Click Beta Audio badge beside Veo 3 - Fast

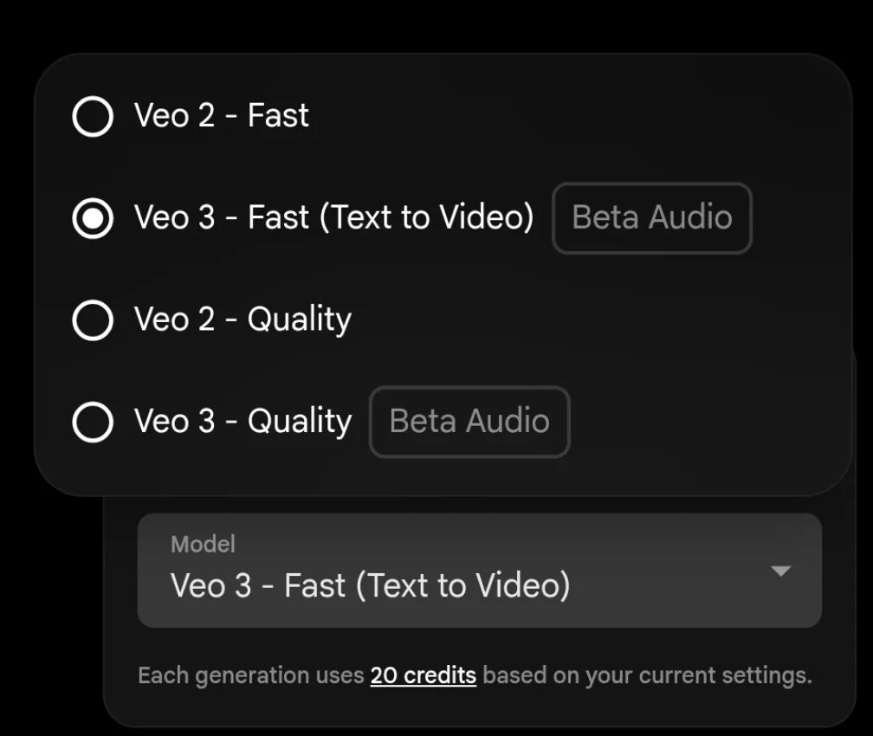651,218
